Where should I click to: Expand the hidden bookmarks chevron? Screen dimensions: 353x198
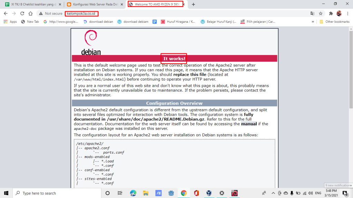tap(313, 21)
